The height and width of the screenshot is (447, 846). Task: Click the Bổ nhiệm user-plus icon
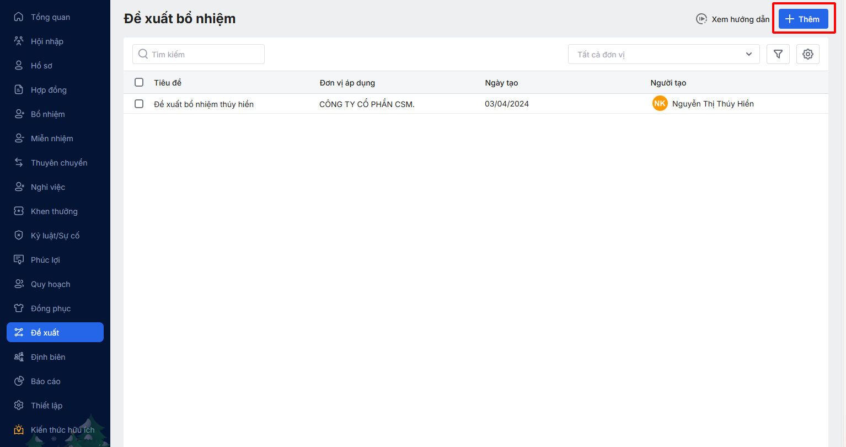(19, 114)
